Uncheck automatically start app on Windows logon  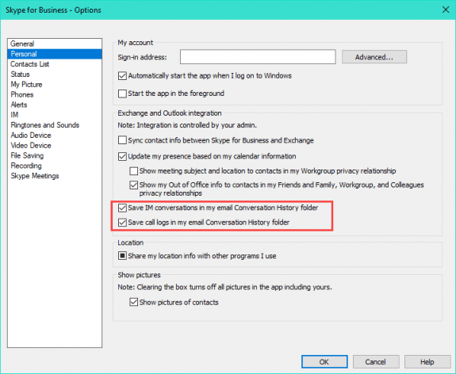122,76
